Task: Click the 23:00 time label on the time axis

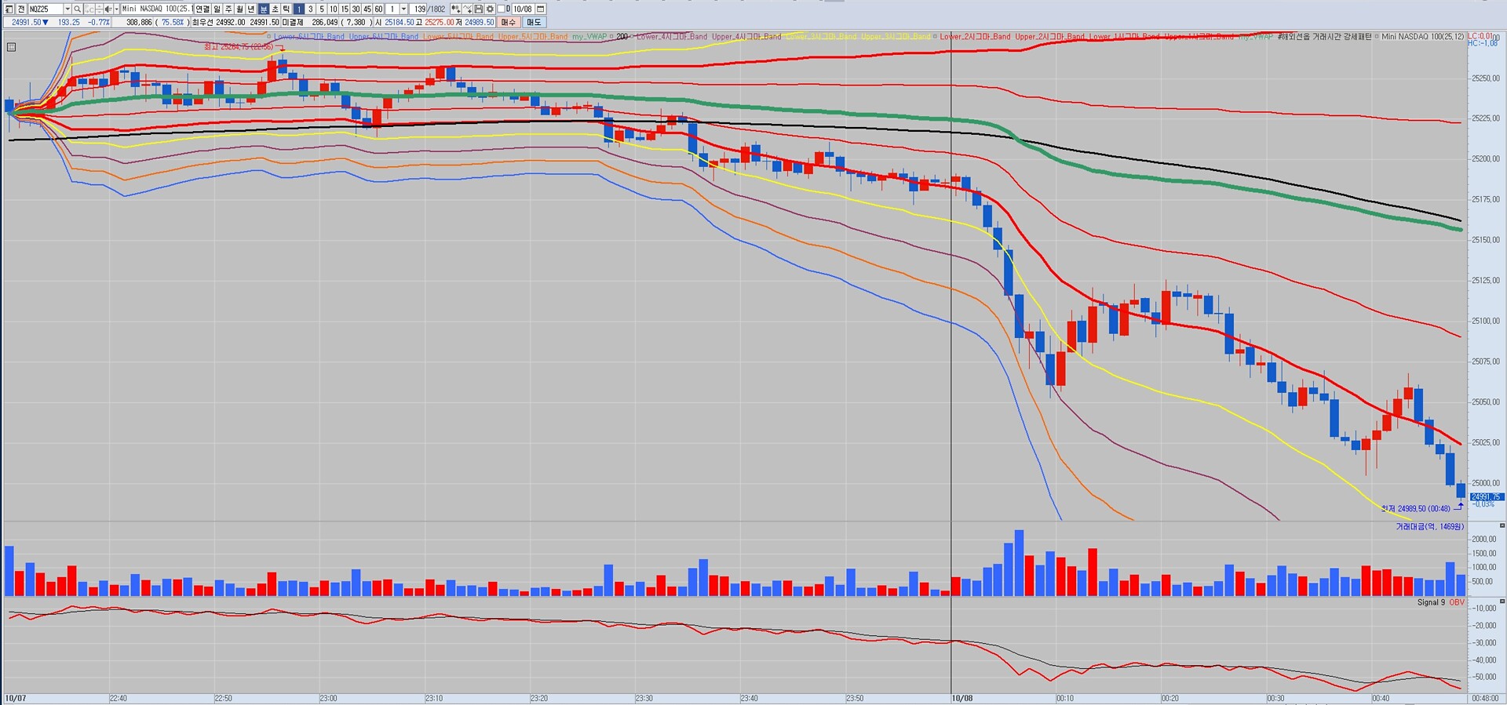Action: point(328,698)
